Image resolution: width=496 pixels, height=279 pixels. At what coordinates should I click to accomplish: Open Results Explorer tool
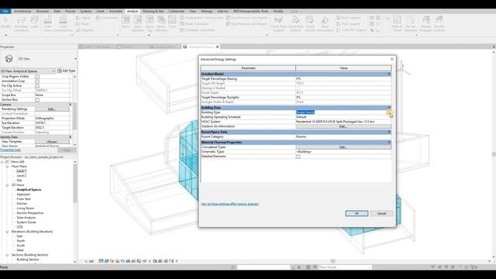tap(439, 24)
